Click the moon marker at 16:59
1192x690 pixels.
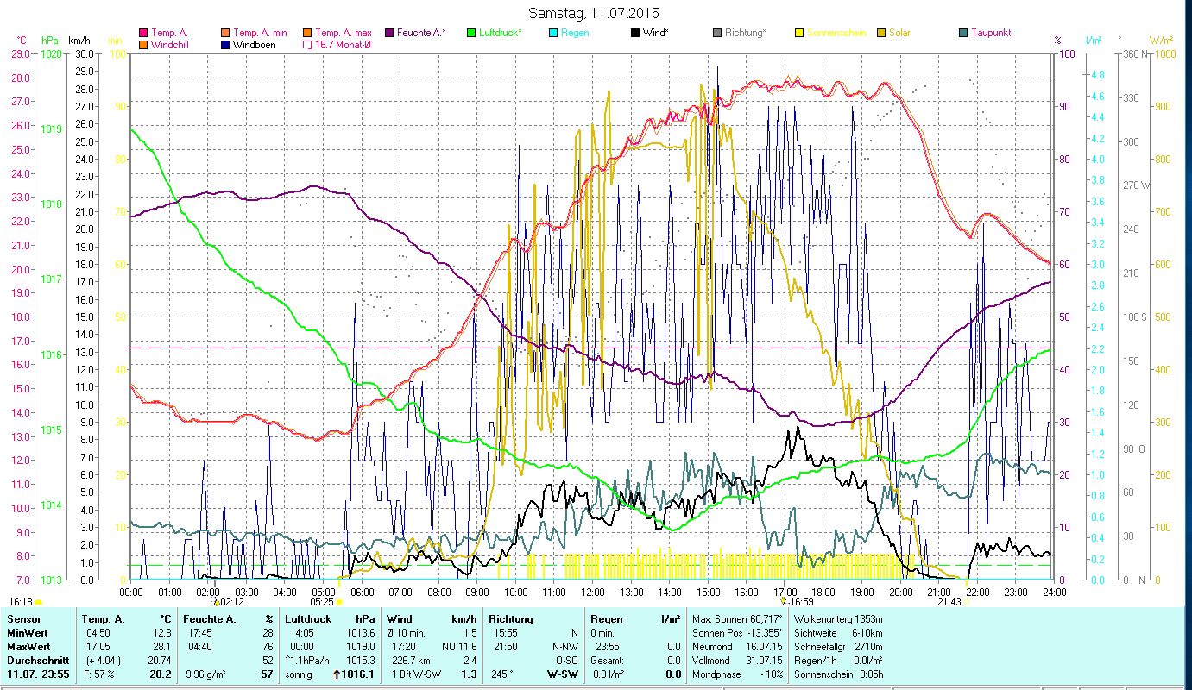pos(783,601)
